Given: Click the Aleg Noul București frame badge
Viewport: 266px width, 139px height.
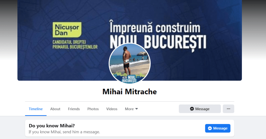Looking at the screenshot, I should pyautogui.click(x=129, y=79).
